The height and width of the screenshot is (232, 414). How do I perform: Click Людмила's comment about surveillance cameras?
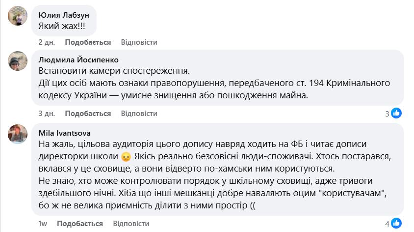tap(113, 71)
